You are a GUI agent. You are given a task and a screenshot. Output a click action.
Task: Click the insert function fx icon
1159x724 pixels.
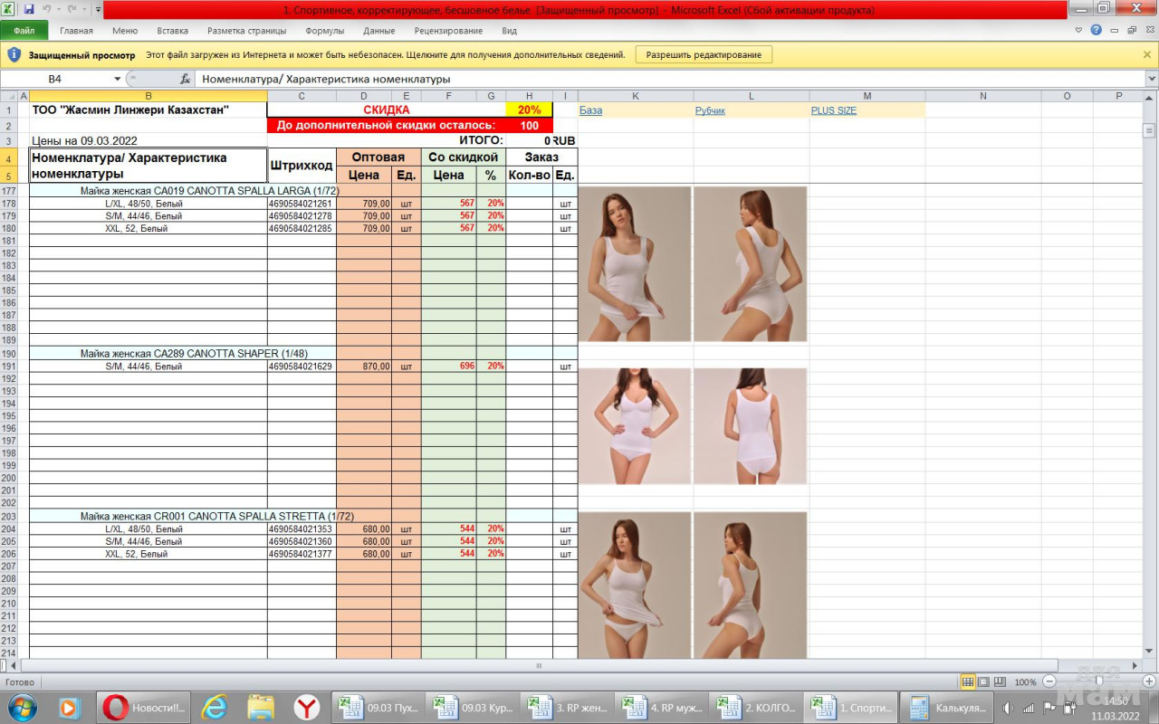pos(186,79)
